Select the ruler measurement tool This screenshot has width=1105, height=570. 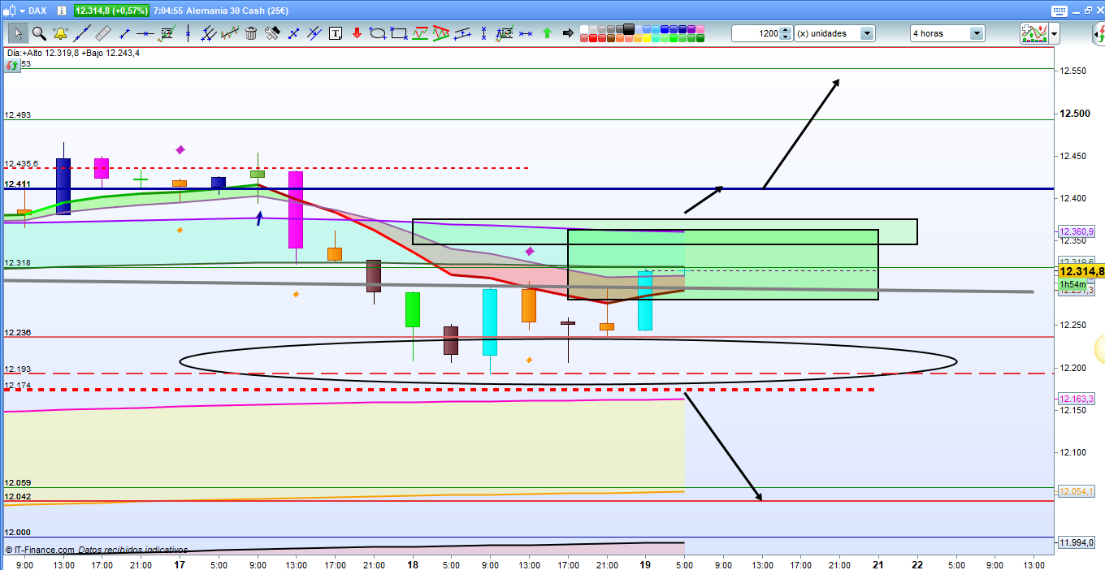click(102, 33)
